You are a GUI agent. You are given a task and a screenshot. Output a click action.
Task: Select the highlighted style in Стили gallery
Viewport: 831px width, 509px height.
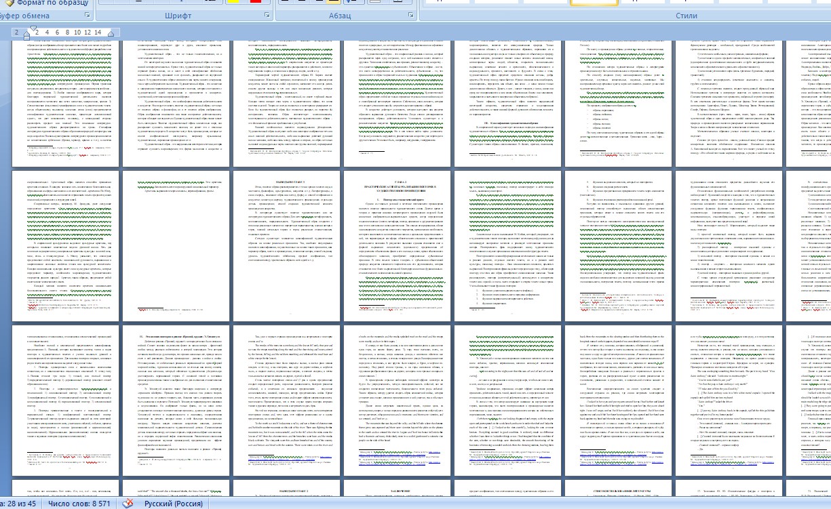tap(590, 2)
